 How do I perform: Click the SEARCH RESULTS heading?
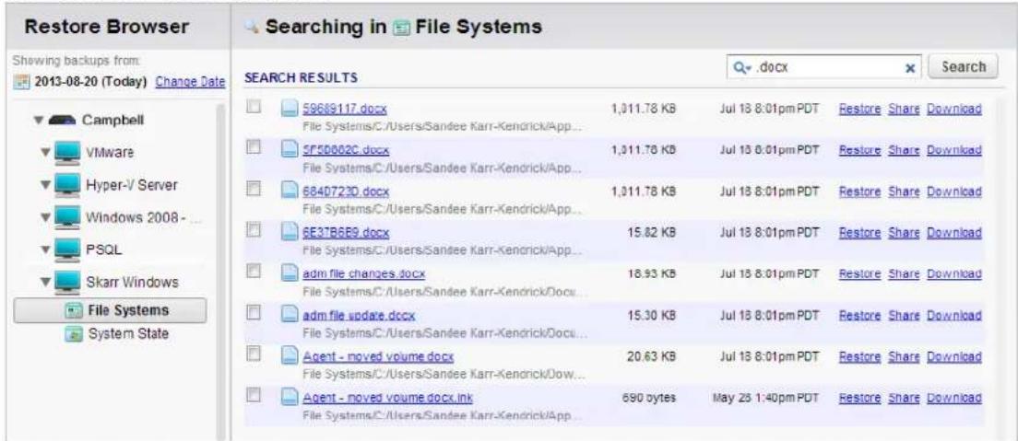(301, 78)
